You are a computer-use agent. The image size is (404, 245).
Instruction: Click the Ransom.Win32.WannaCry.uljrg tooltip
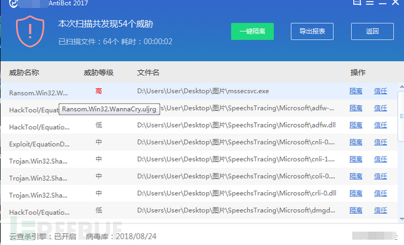point(109,109)
